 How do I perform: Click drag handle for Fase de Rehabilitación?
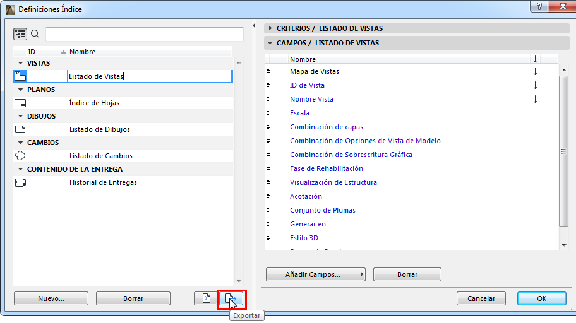[268, 168]
